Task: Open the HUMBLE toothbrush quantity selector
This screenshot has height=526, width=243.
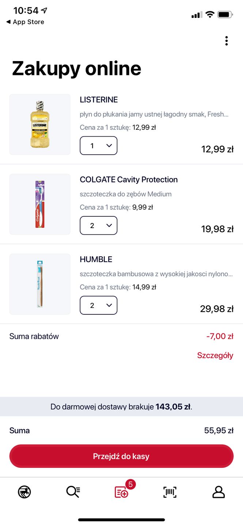Action: (x=99, y=305)
